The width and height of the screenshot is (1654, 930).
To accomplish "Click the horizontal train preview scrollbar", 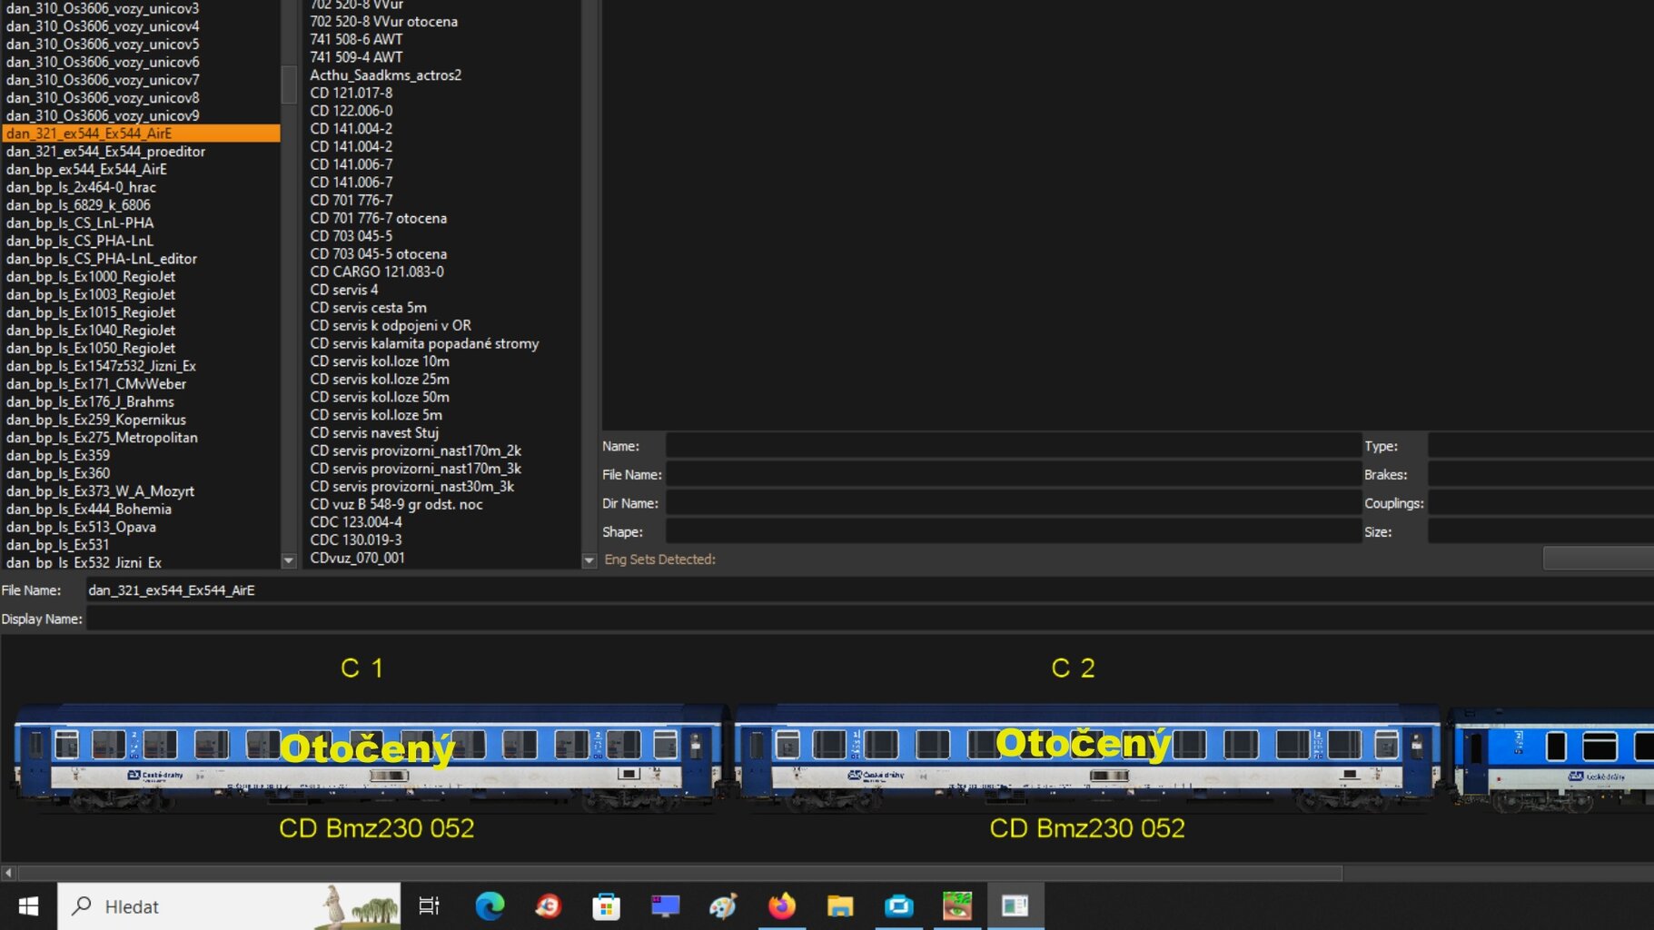I will coord(680,873).
